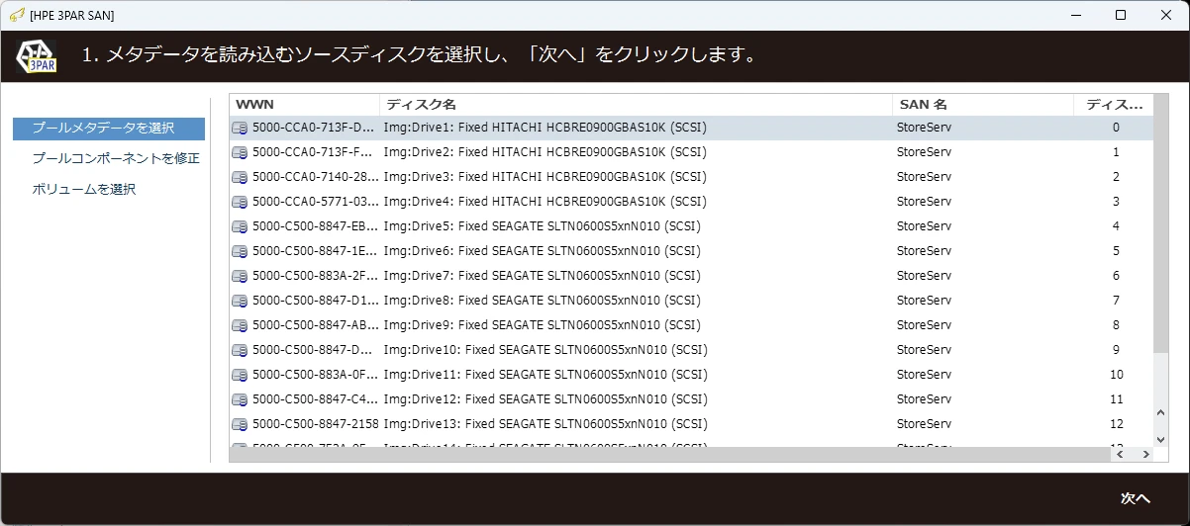Select WWN 5000-CCA0-5771-03... cell
The width and height of the screenshot is (1190, 526).
click(x=316, y=202)
